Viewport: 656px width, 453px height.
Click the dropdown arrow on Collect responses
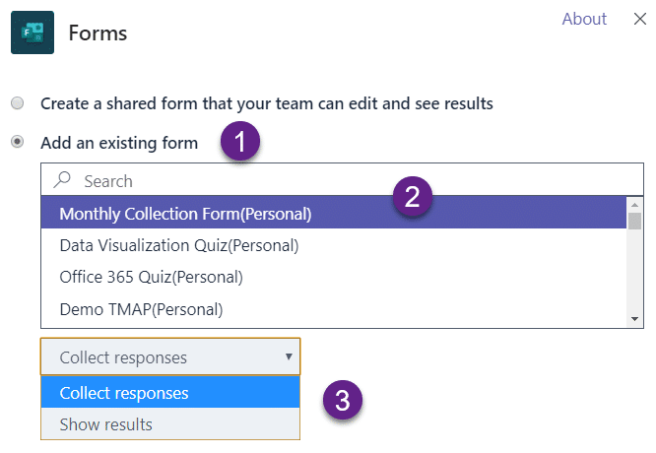289,356
